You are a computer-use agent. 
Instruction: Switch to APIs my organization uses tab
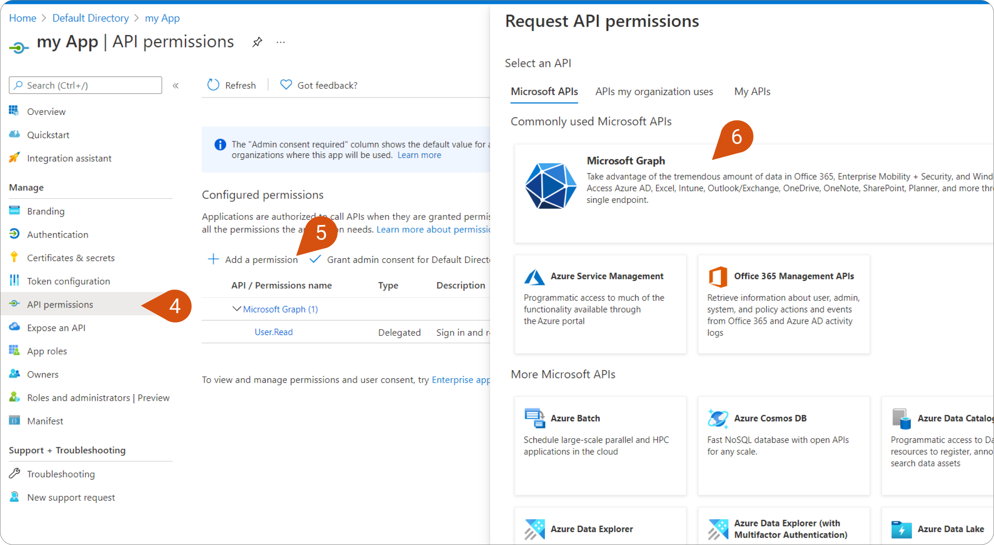click(654, 92)
